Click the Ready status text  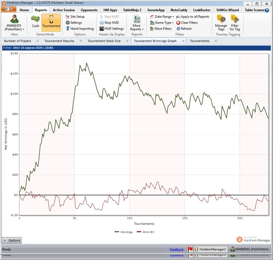7,249
